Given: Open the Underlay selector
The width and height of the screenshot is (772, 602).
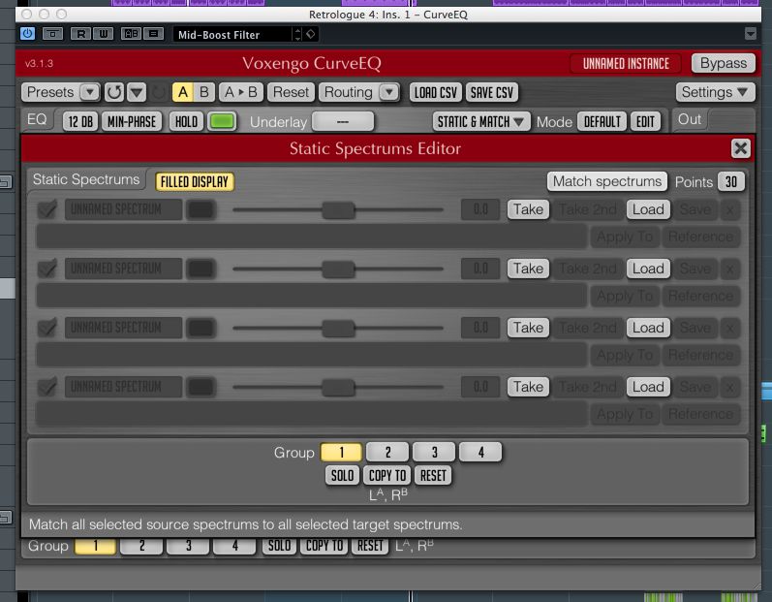Looking at the screenshot, I should [343, 121].
